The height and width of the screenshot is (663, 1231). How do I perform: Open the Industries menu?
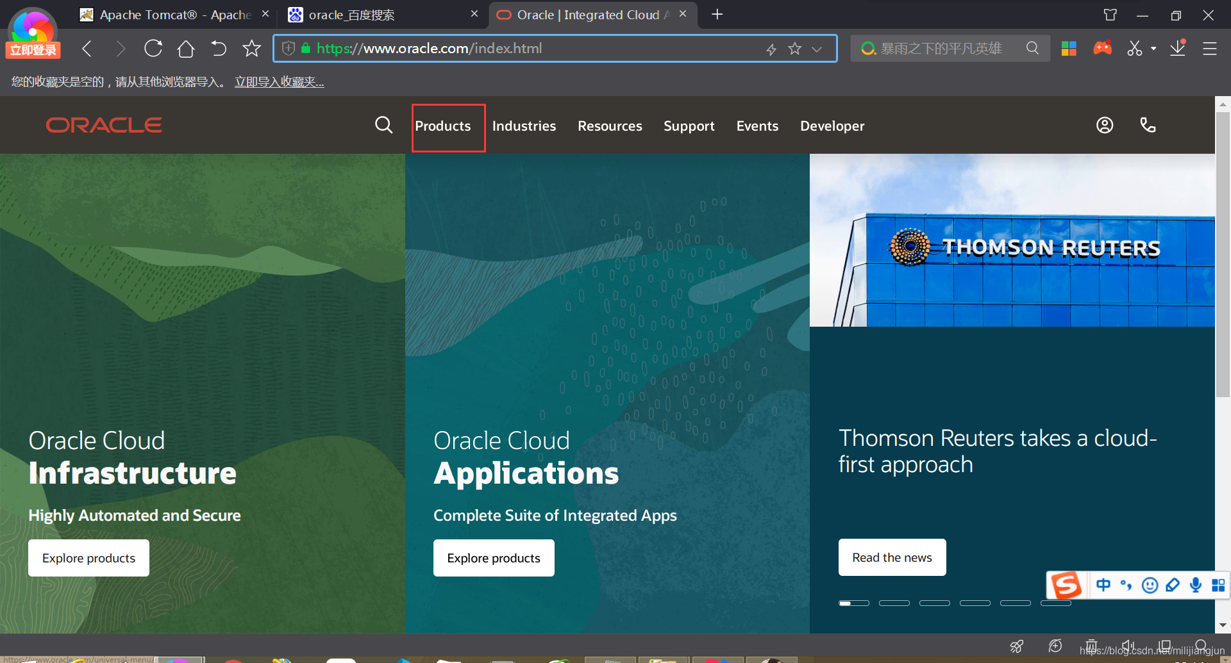point(524,126)
